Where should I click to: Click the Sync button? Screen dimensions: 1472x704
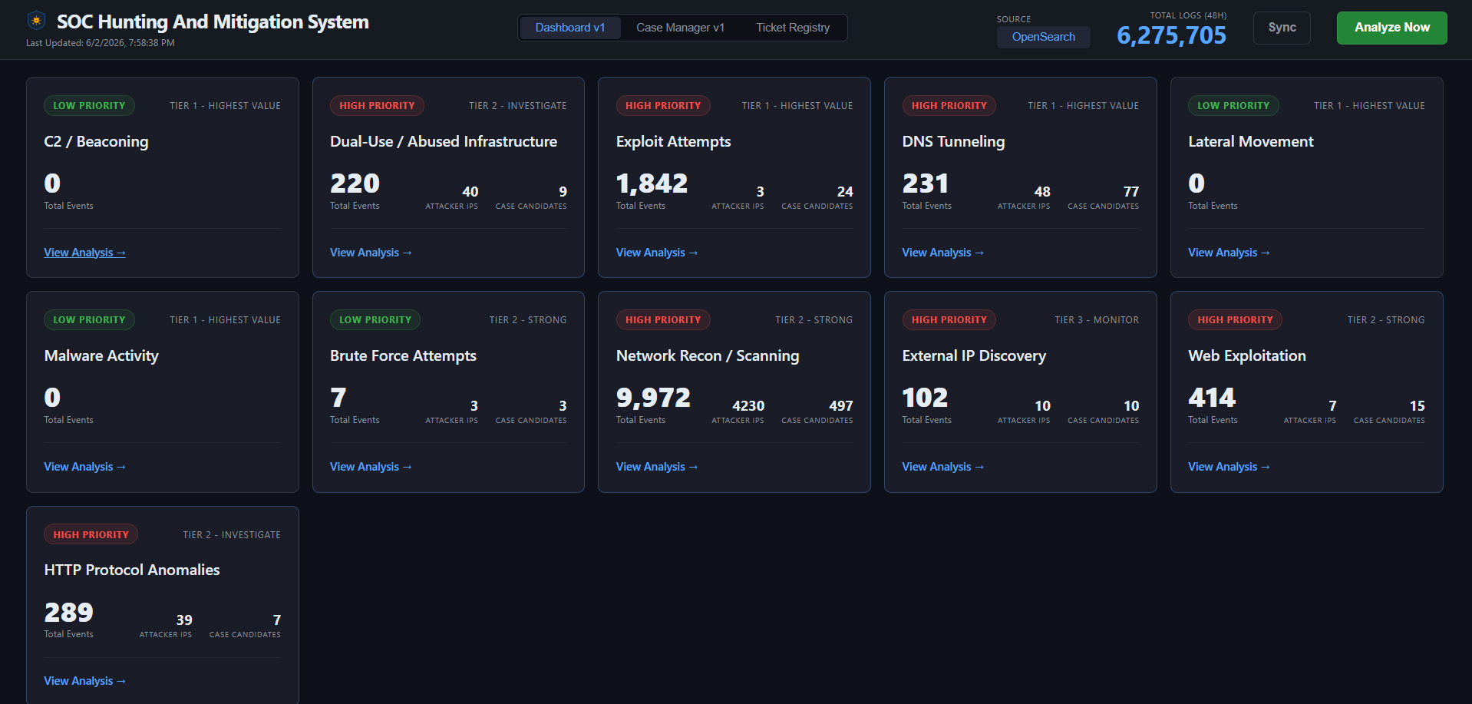tap(1282, 28)
